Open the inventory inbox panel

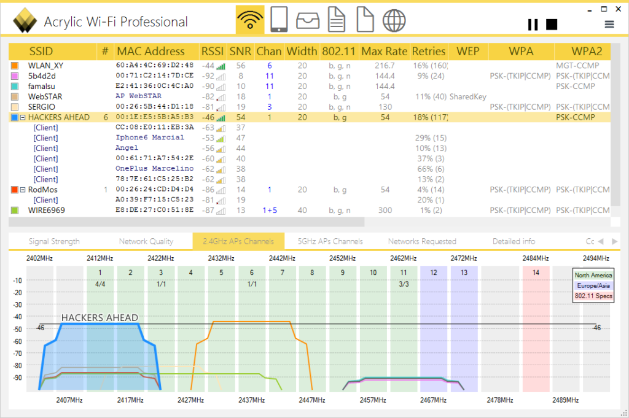tap(308, 19)
